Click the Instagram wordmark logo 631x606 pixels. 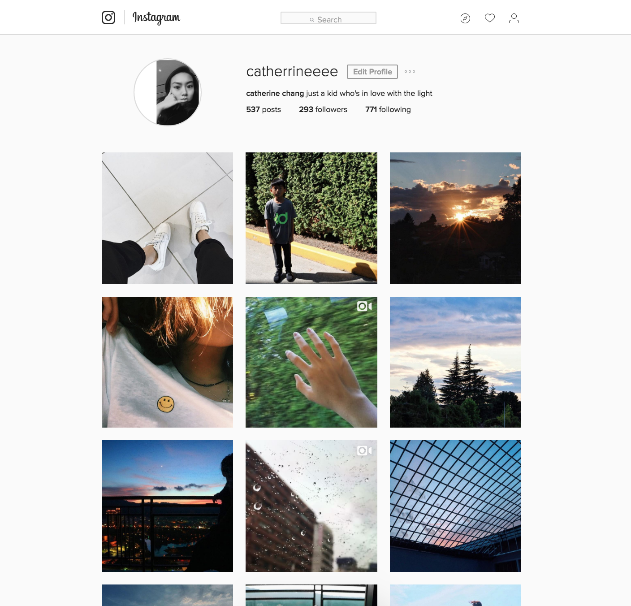(156, 18)
